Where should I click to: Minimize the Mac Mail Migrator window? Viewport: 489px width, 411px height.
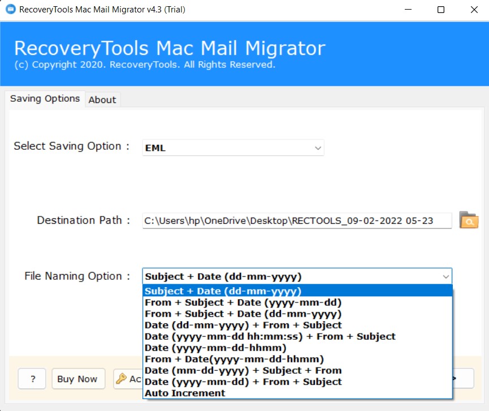click(x=408, y=10)
